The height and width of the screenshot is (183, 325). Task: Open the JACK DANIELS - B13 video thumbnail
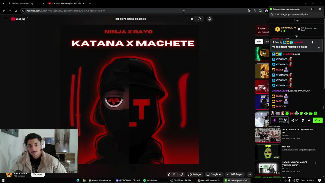[x=268, y=135]
